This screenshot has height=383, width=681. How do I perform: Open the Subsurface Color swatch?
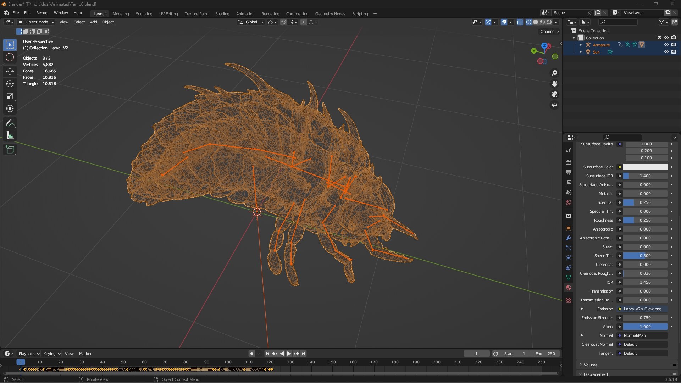point(645,167)
